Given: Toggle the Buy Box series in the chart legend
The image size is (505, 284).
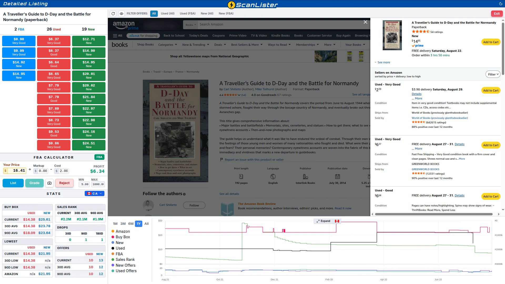Looking at the screenshot, I should 121,237.
